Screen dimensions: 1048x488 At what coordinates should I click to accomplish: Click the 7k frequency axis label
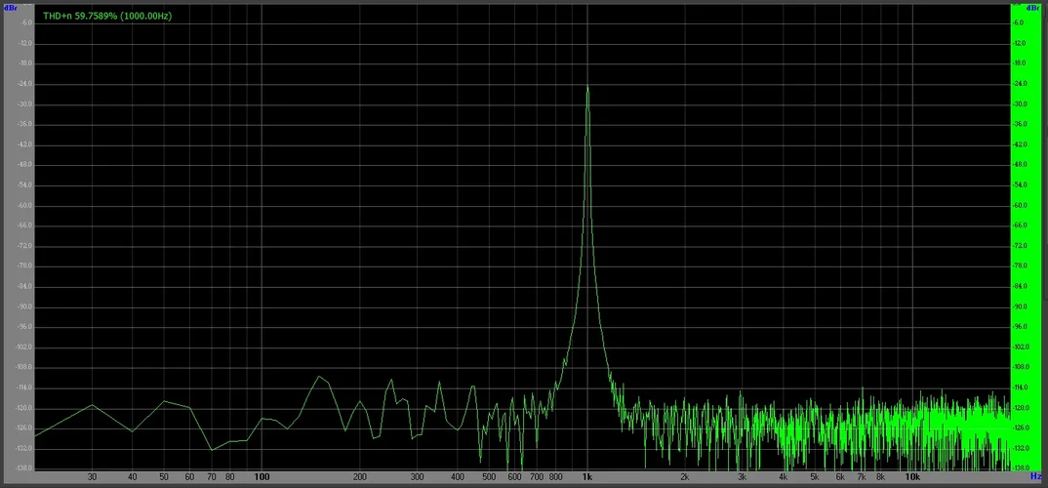[x=863, y=477]
